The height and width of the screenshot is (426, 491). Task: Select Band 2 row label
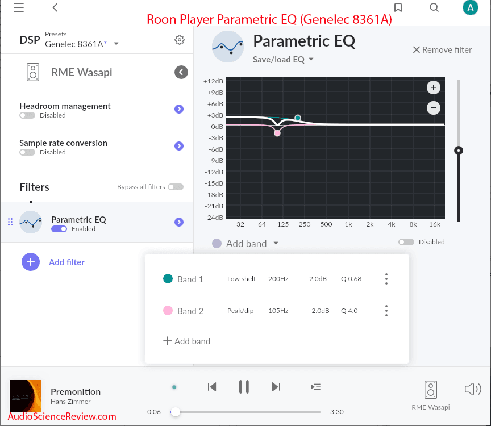tap(190, 311)
